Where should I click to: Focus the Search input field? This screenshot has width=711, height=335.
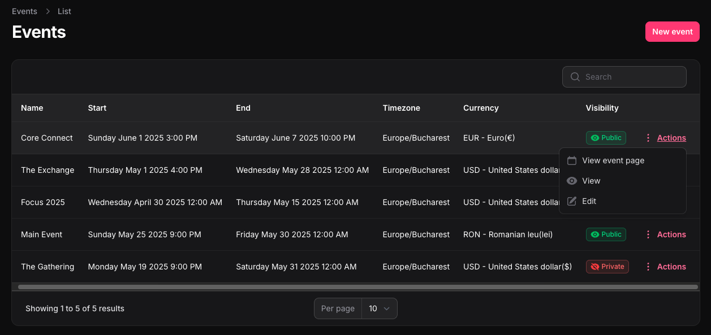631,77
